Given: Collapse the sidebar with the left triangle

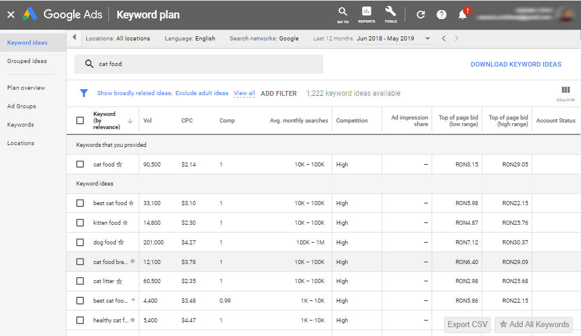Looking at the screenshot, I should pos(74,37).
